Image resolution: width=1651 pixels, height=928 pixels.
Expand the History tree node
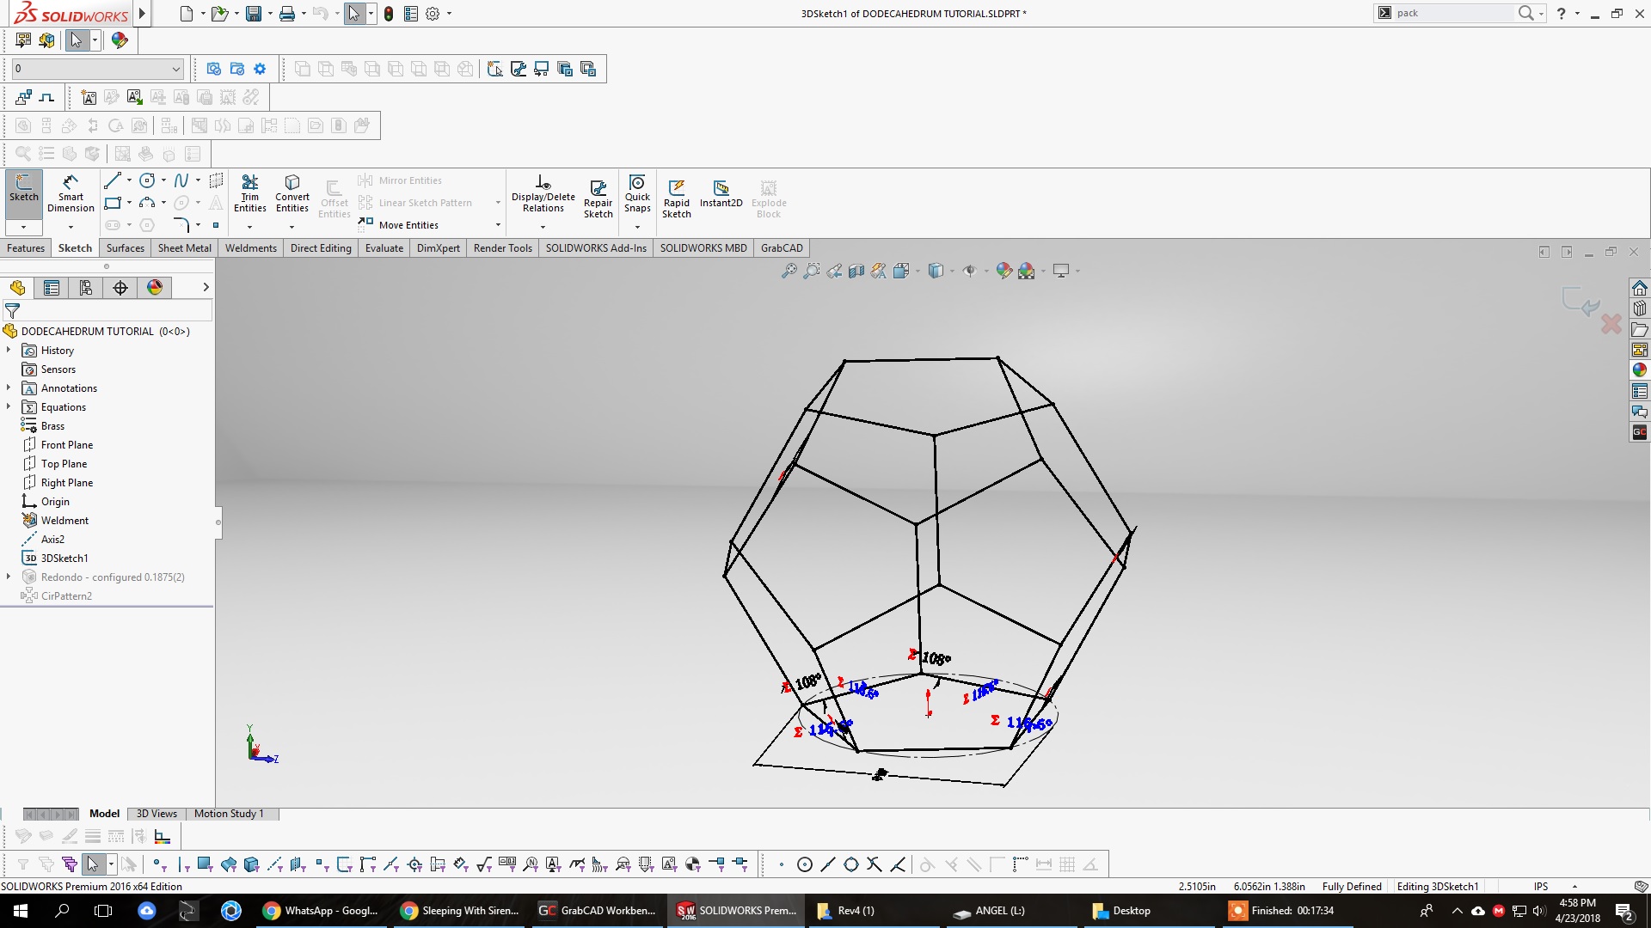coord(9,350)
